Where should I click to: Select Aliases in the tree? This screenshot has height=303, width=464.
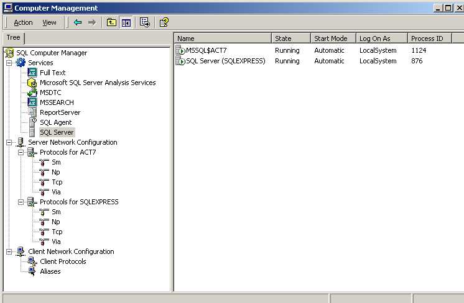[x=50, y=271]
